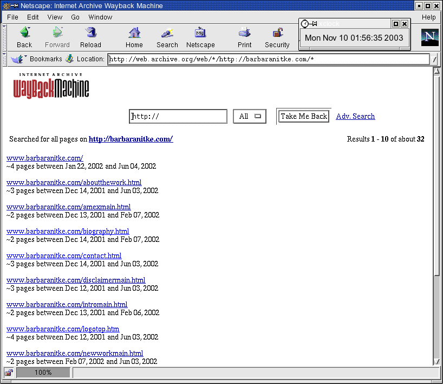The height and width of the screenshot is (384, 443).
Task: Open the newworkmain.html result link
Action: point(75,353)
